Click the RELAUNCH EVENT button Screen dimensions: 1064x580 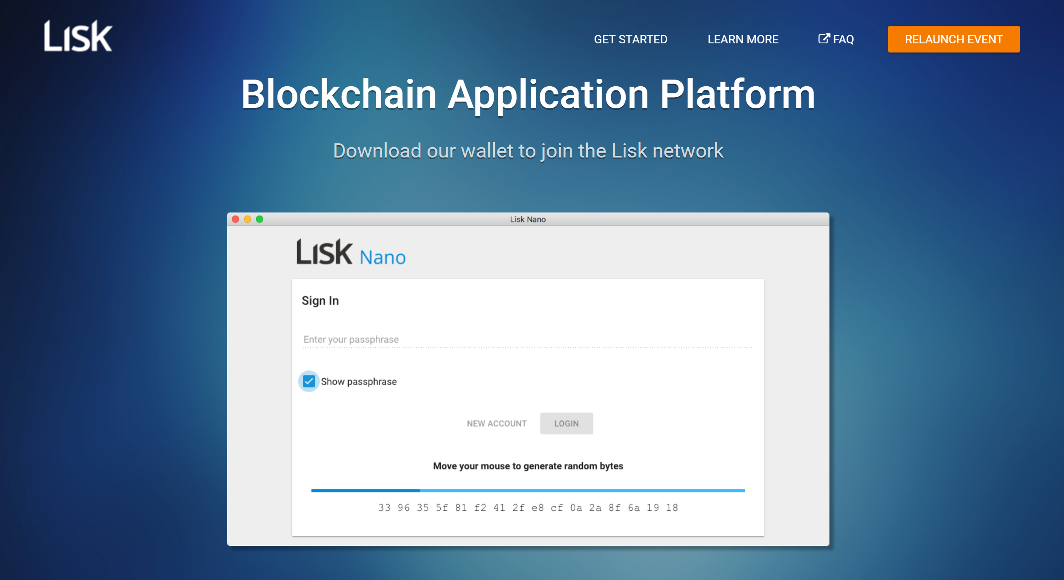(954, 39)
